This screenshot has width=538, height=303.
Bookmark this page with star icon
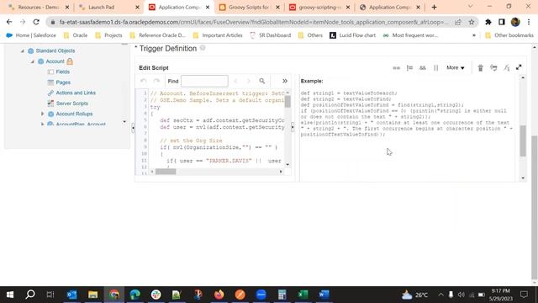tap(472, 22)
